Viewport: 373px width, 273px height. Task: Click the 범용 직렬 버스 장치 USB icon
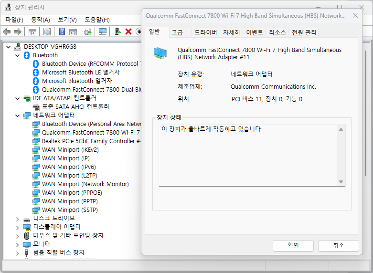click(x=27, y=253)
